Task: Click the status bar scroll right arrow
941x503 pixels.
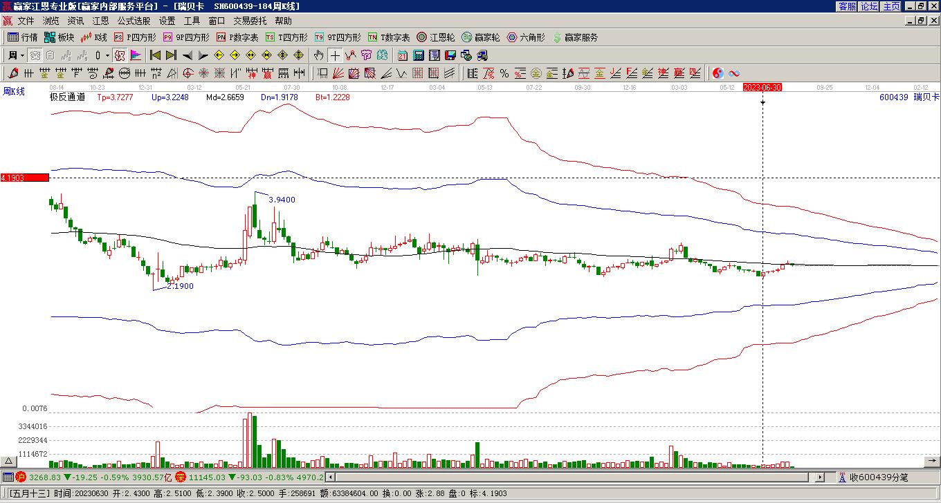Action: (820, 477)
